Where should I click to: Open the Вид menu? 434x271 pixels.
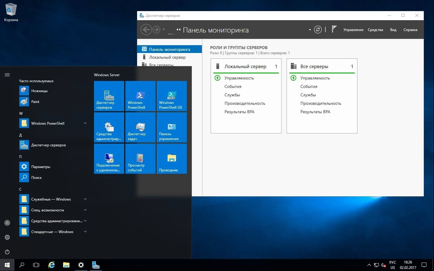click(x=393, y=30)
